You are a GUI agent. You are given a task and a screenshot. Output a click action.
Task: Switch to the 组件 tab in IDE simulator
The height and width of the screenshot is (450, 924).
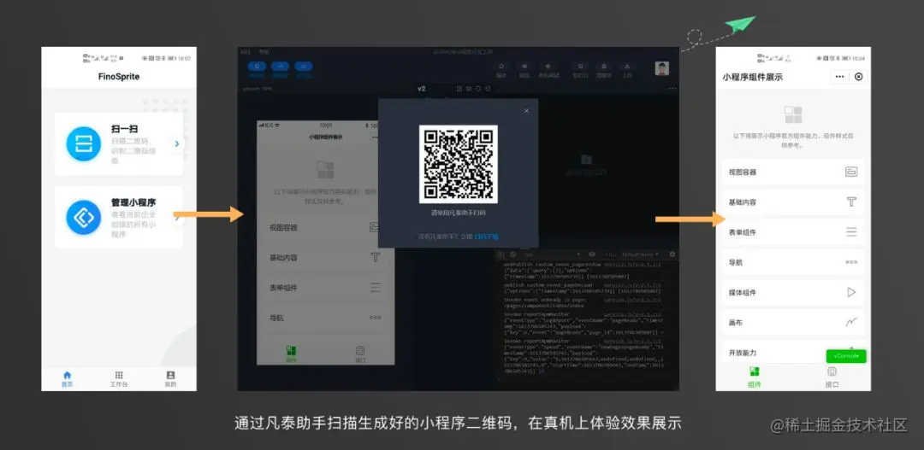coord(291,354)
